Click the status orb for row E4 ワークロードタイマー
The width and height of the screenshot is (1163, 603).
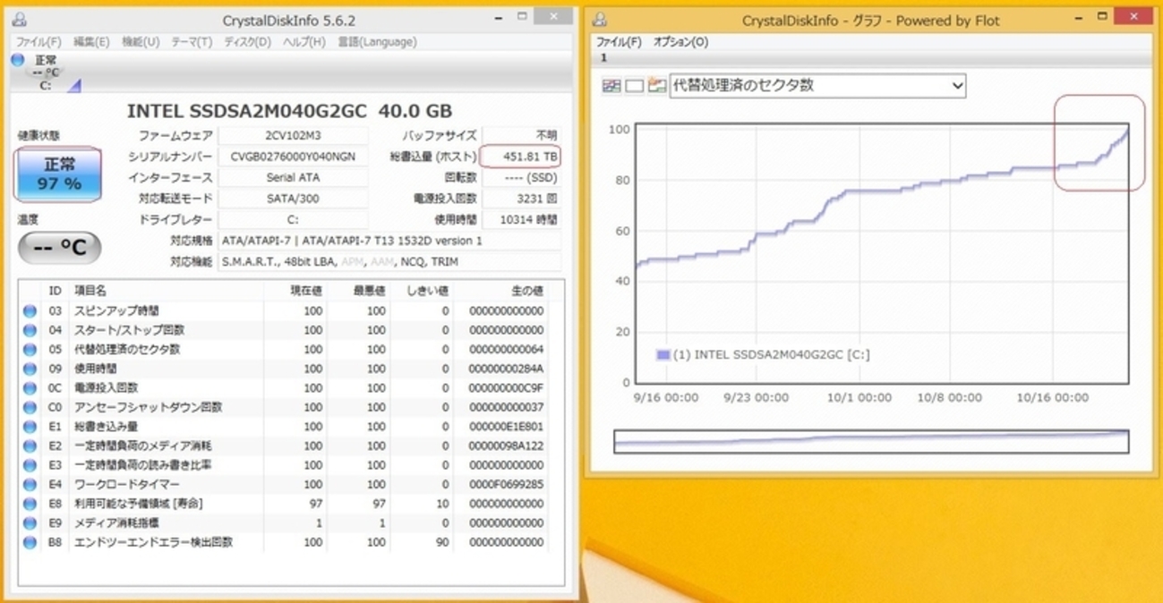click(30, 484)
